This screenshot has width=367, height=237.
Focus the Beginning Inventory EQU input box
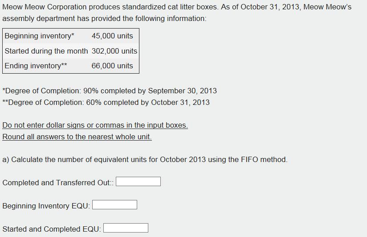(x=115, y=204)
